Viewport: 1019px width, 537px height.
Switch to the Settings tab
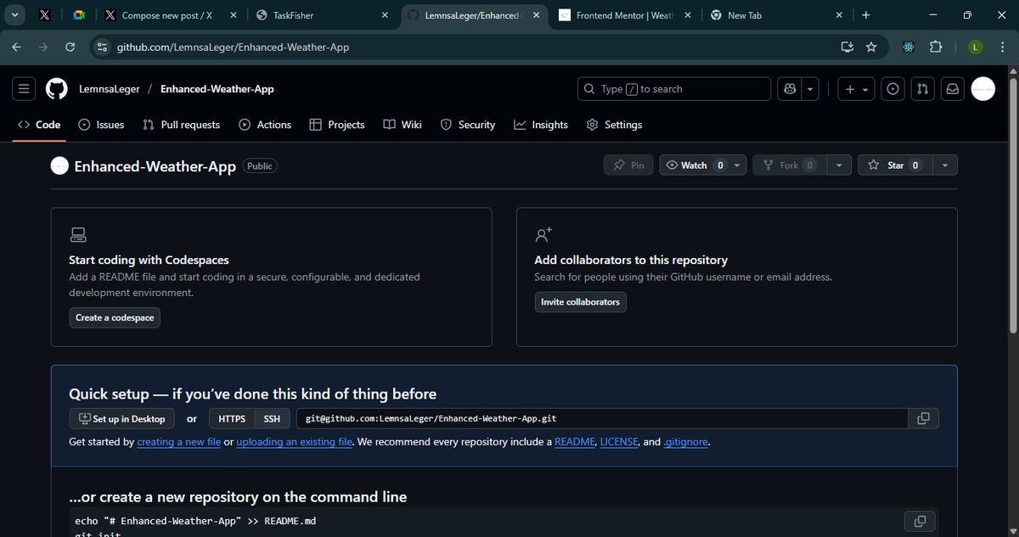(614, 125)
